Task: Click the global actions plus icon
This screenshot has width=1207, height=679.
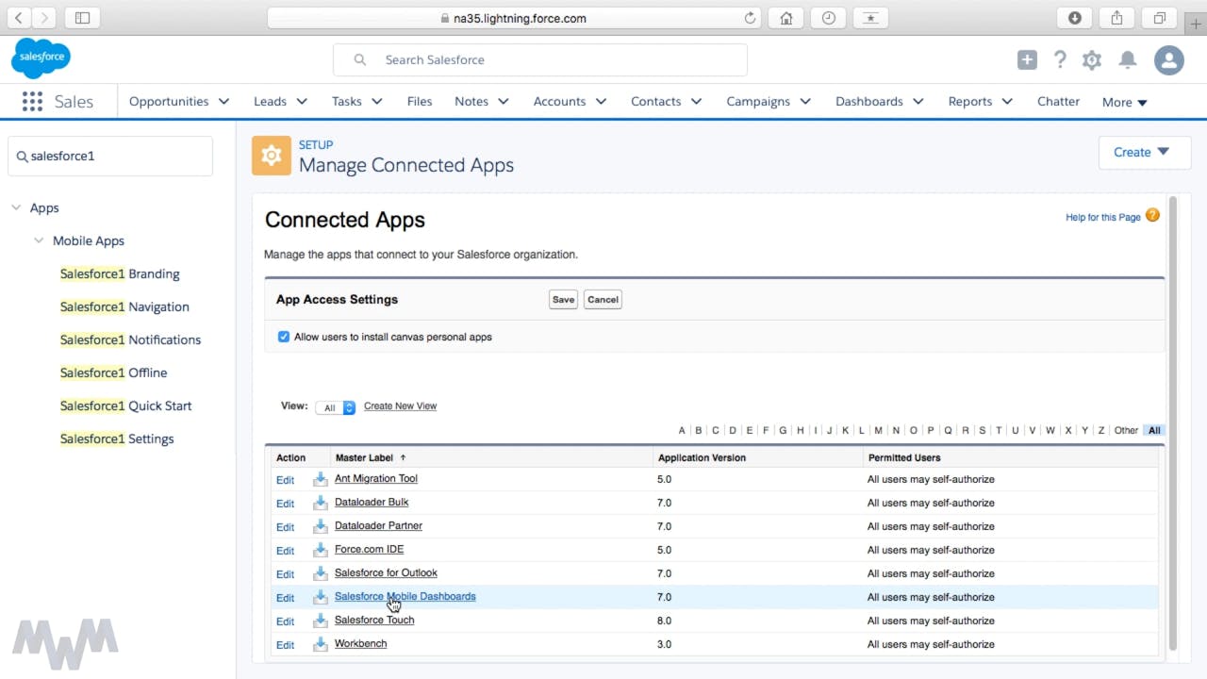Action: [1027, 60]
